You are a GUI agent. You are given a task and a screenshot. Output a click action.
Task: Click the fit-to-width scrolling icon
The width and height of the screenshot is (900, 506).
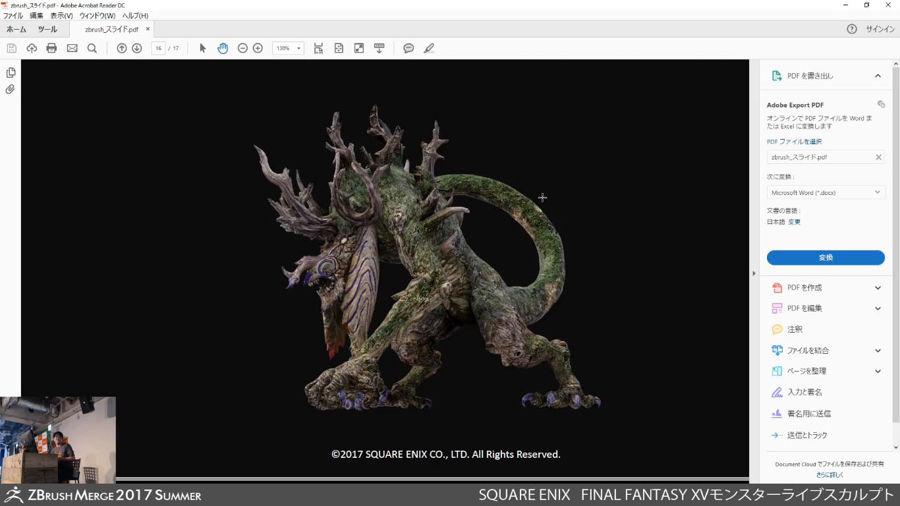(318, 48)
